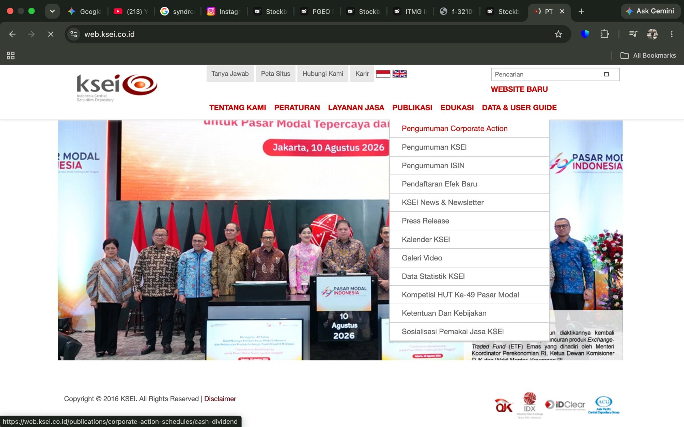Viewport: 684px width, 427px height.
Task: Open the Peta Situs page
Action: (x=276, y=74)
